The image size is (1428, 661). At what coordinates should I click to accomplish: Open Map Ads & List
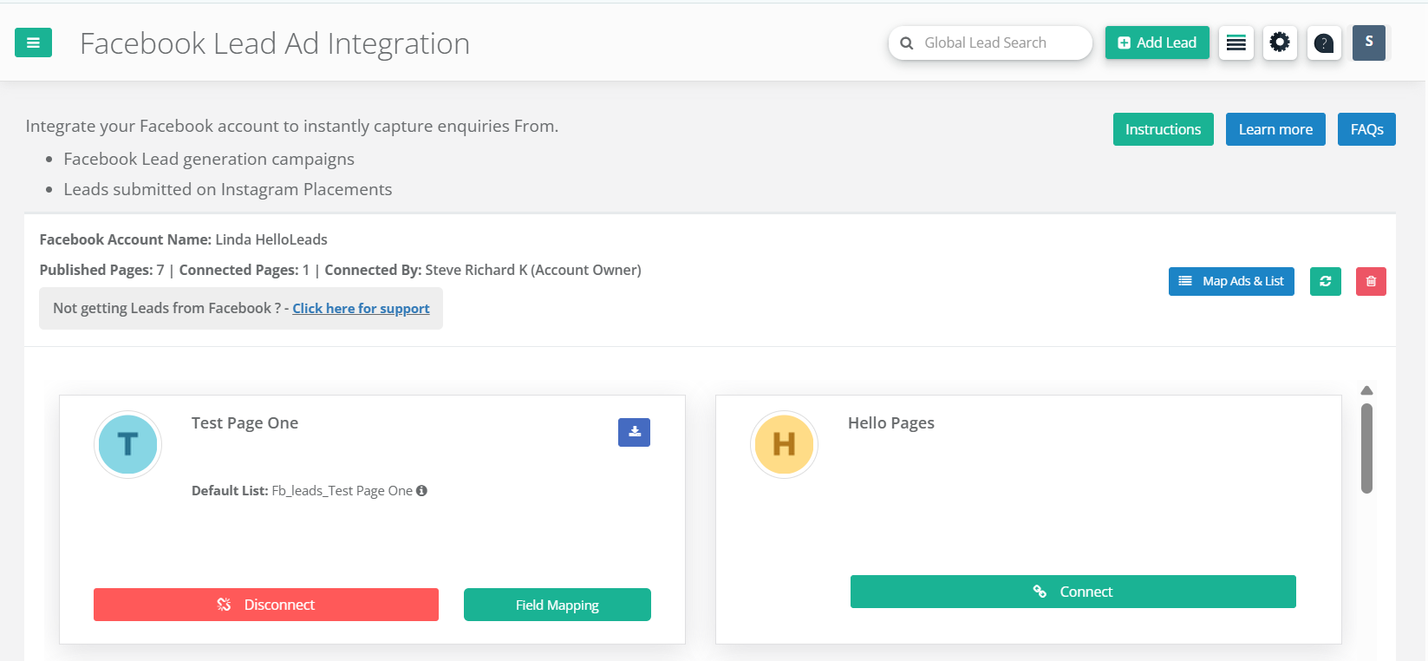(x=1231, y=281)
